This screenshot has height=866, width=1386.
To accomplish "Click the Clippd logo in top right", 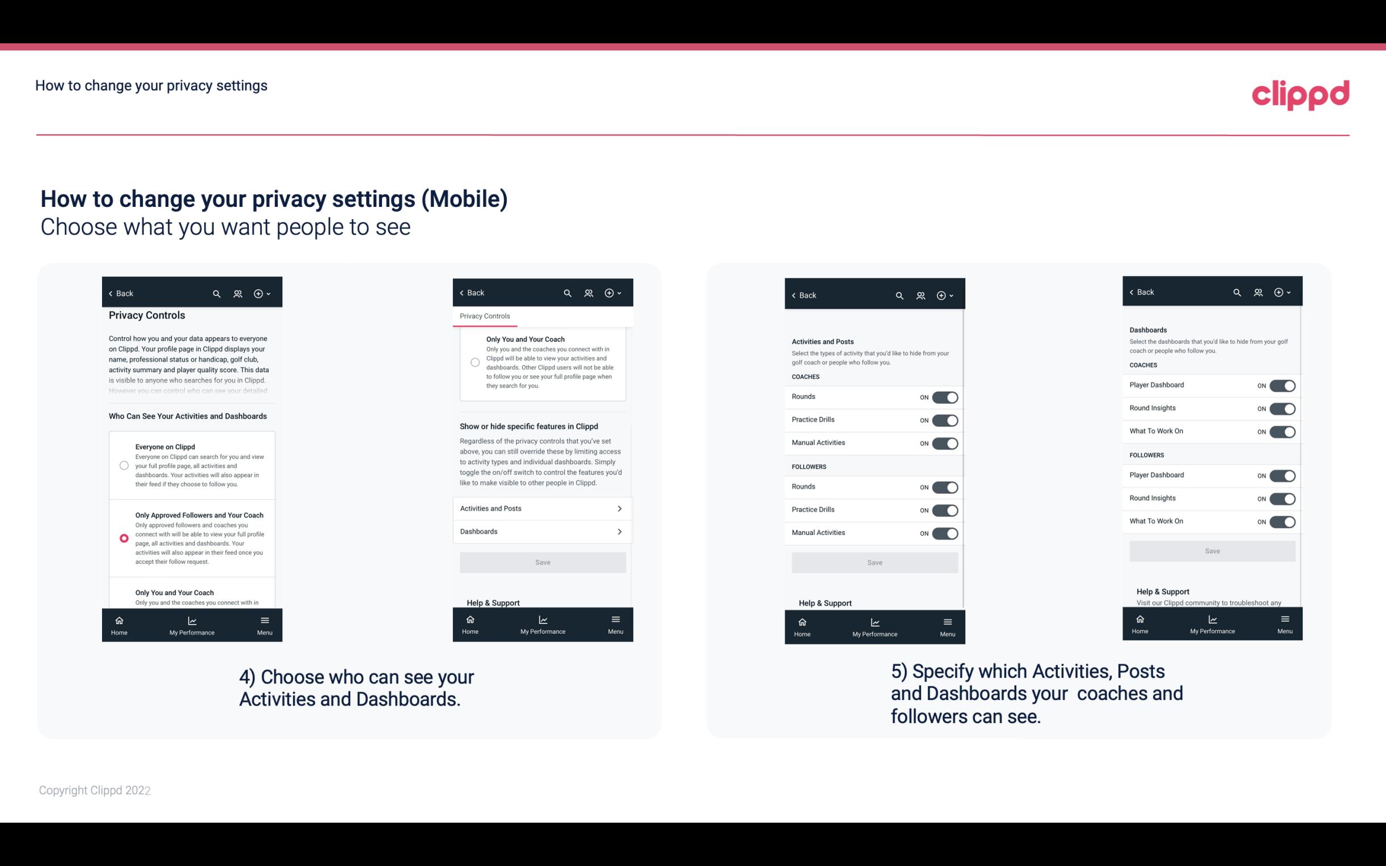I will (1300, 93).
